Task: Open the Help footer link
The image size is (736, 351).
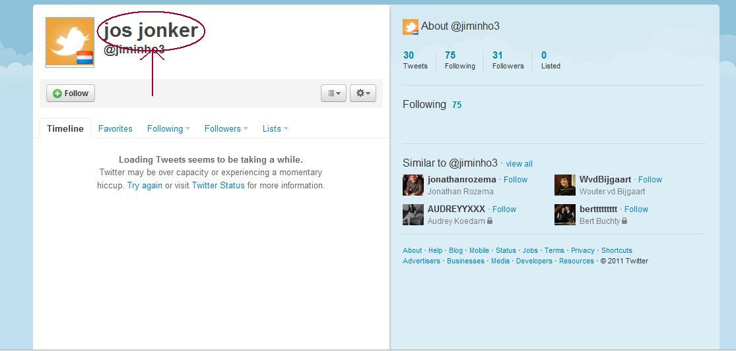Action: click(x=435, y=250)
